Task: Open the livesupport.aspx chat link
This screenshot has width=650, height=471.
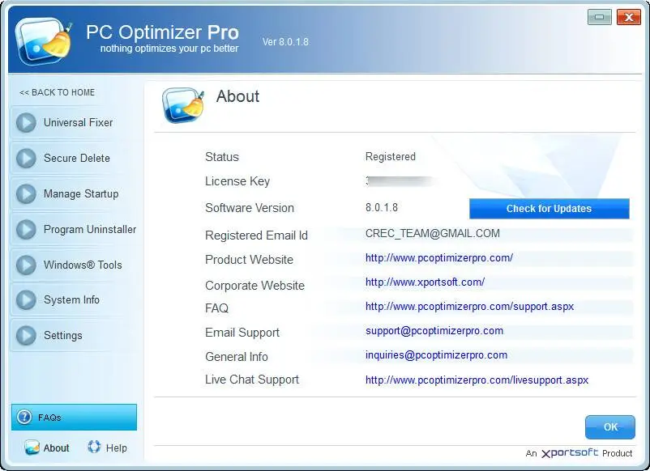Action: click(x=477, y=380)
